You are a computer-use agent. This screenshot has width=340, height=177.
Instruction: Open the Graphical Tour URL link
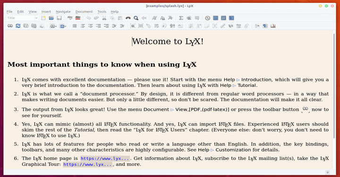click(88, 164)
